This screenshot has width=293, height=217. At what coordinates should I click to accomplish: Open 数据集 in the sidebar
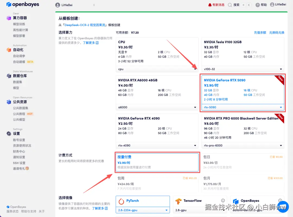pos(18,82)
